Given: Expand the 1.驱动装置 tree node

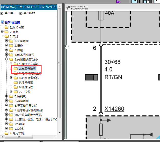Looking at the screenshot, I should 2,27.
